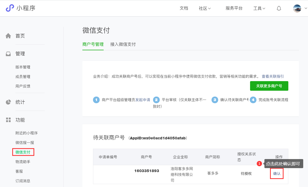Click the 微信支付 page title
Viewport: 308px width, 187px height.
[96, 30]
